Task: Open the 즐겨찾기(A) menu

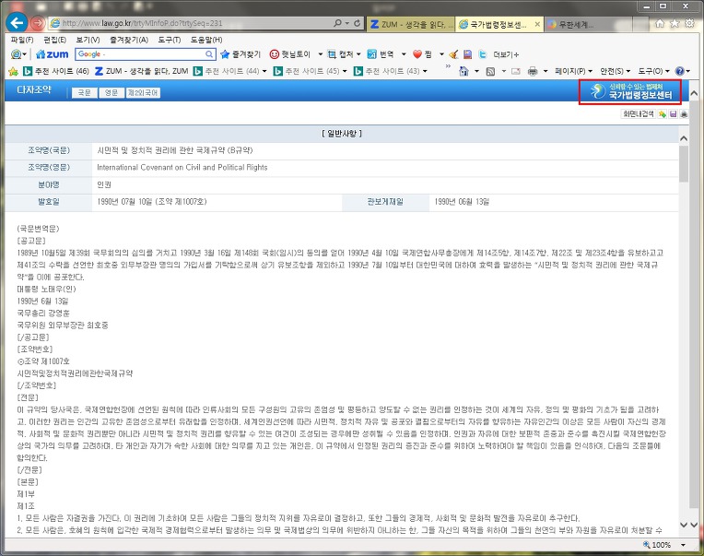Action: click(x=129, y=40)
